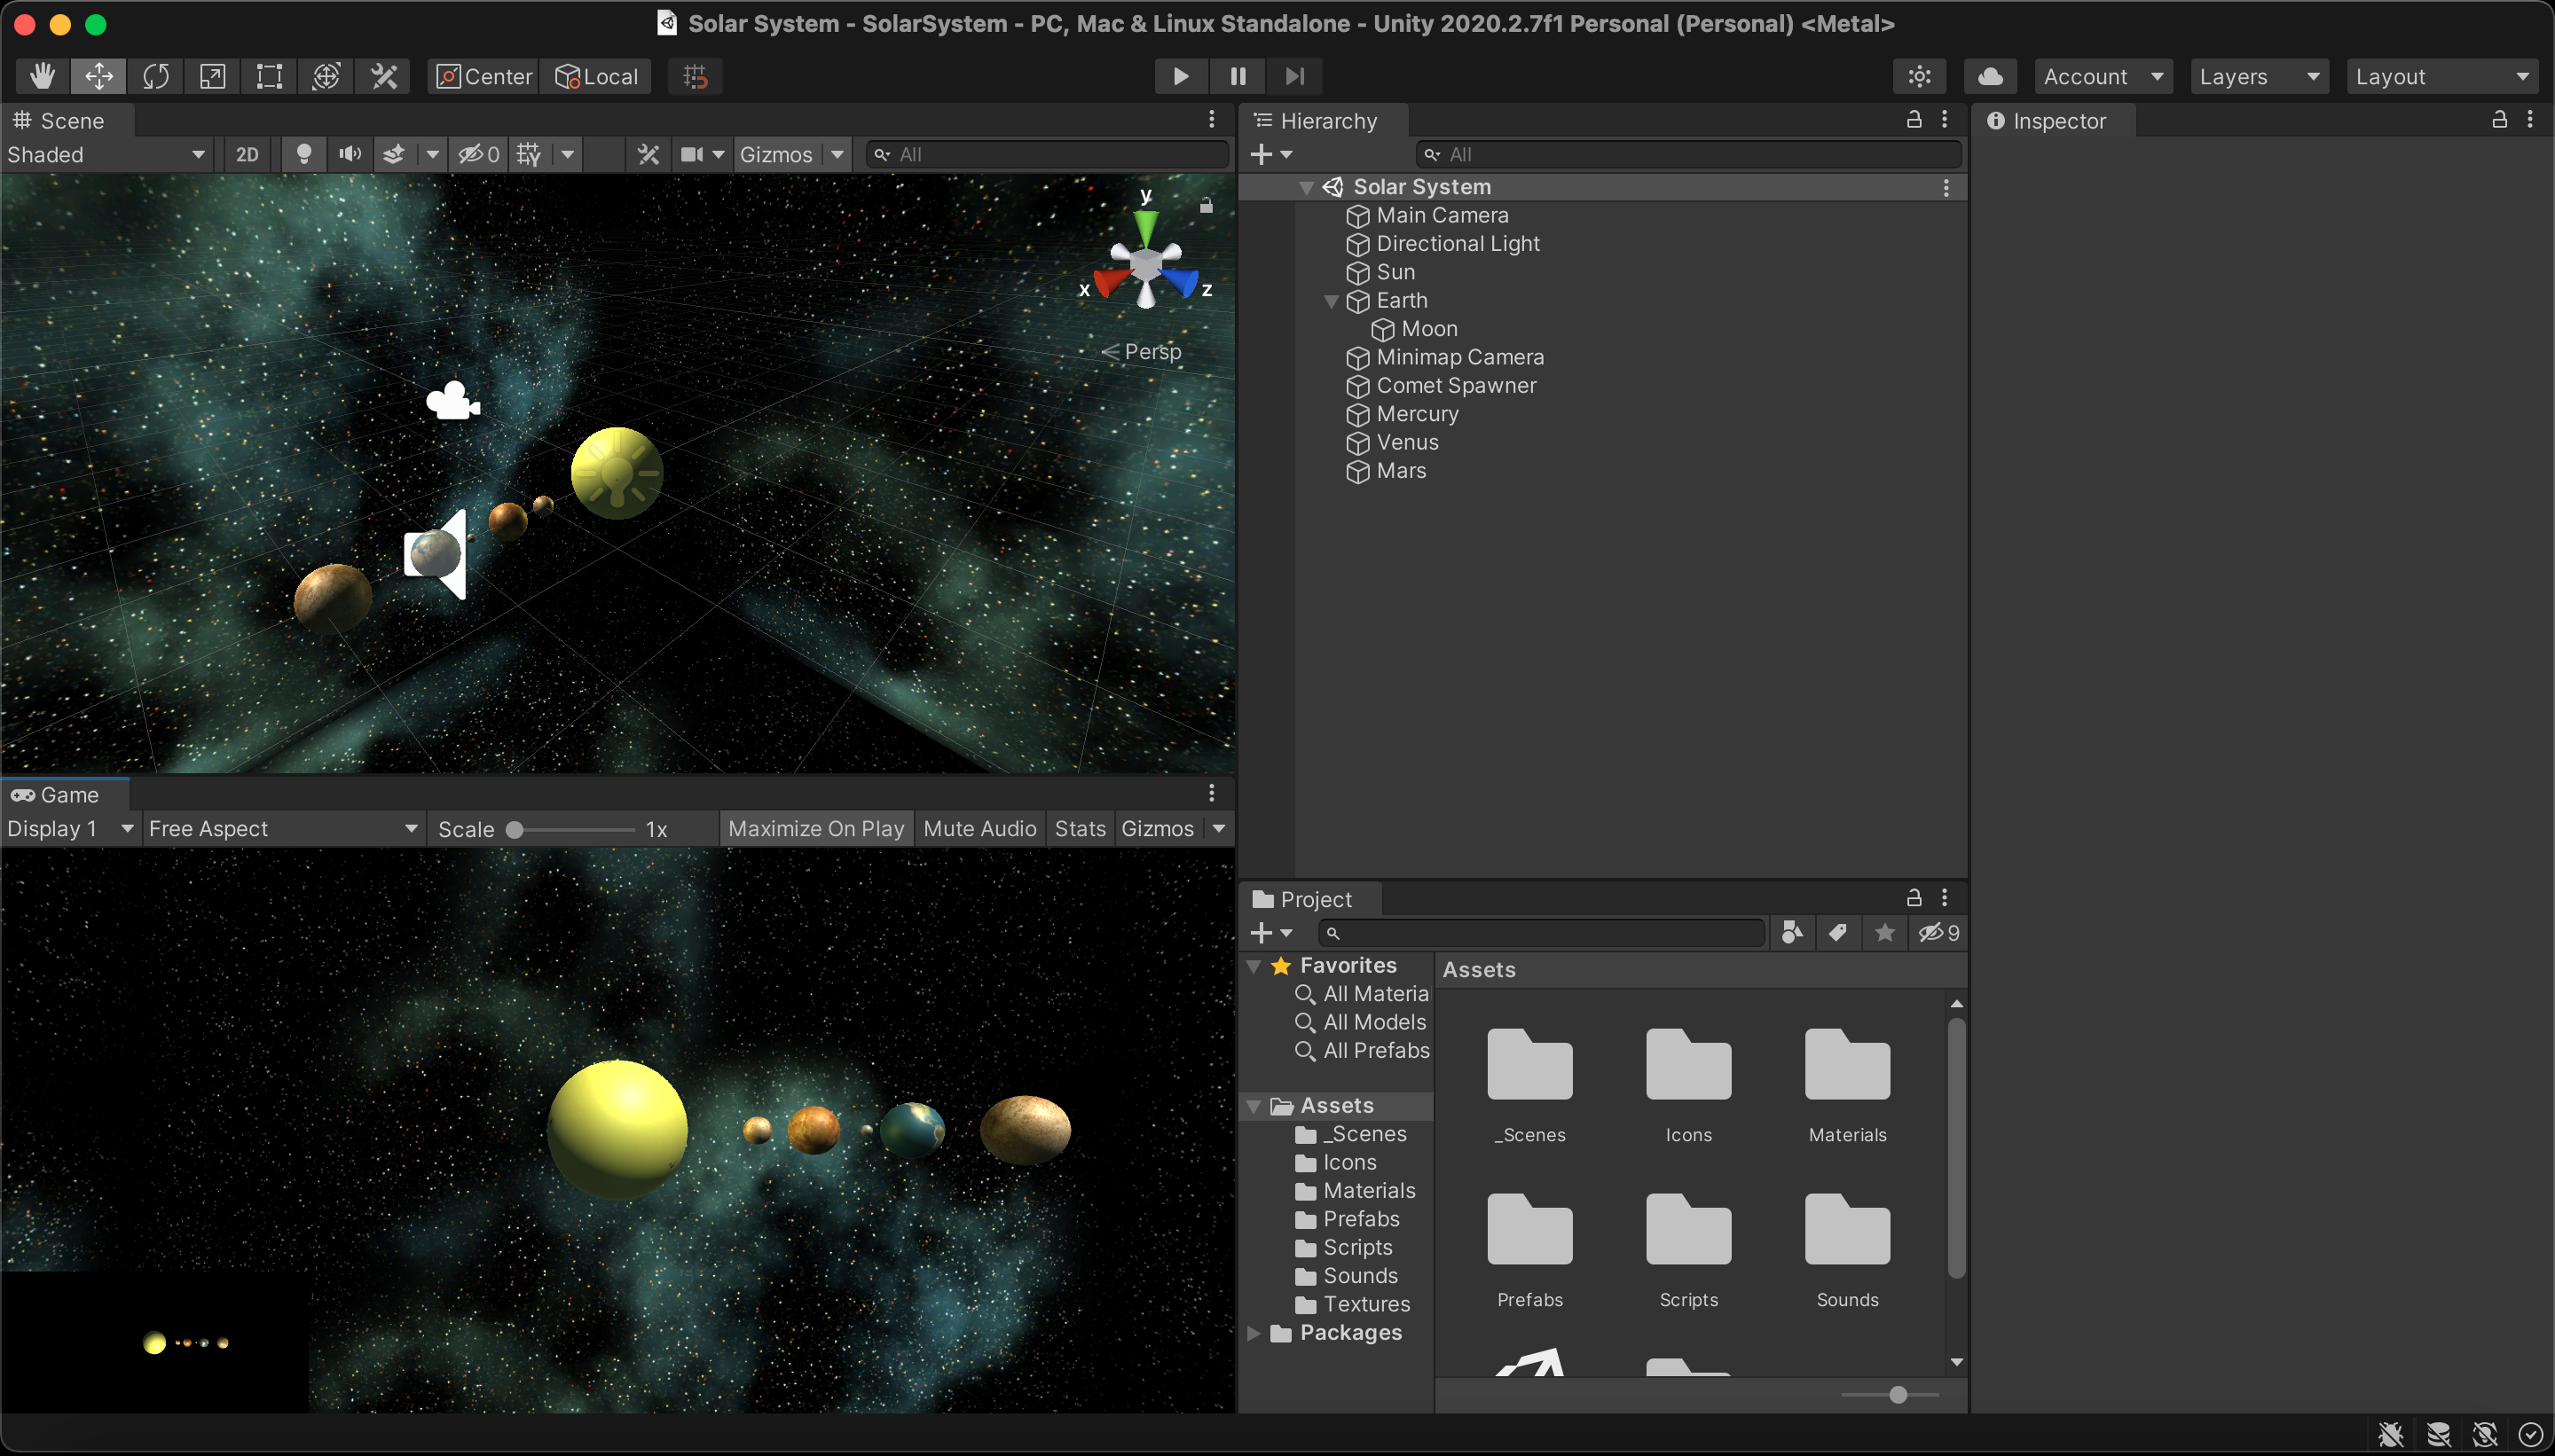Toggle pivot Center button
The height and width of the screenshot is (1456, 2555).
(485, 76)
